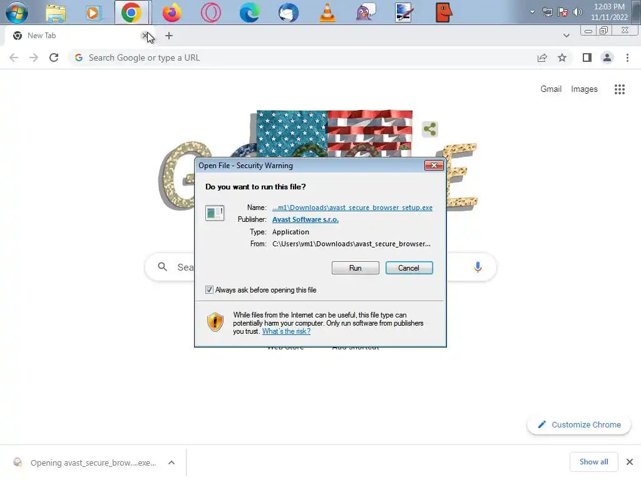
Task: Open the Images link
Action: point(584,89)
